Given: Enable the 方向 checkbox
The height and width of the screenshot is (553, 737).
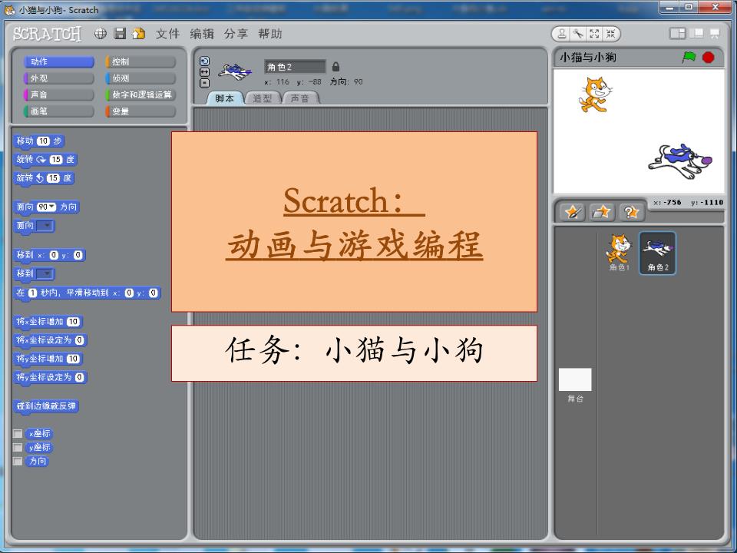Looking at the screenshot, I should click(18, 461).
